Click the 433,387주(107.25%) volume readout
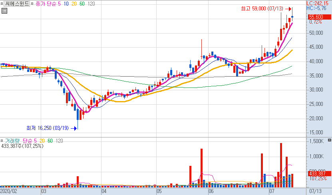 point(22,146)
